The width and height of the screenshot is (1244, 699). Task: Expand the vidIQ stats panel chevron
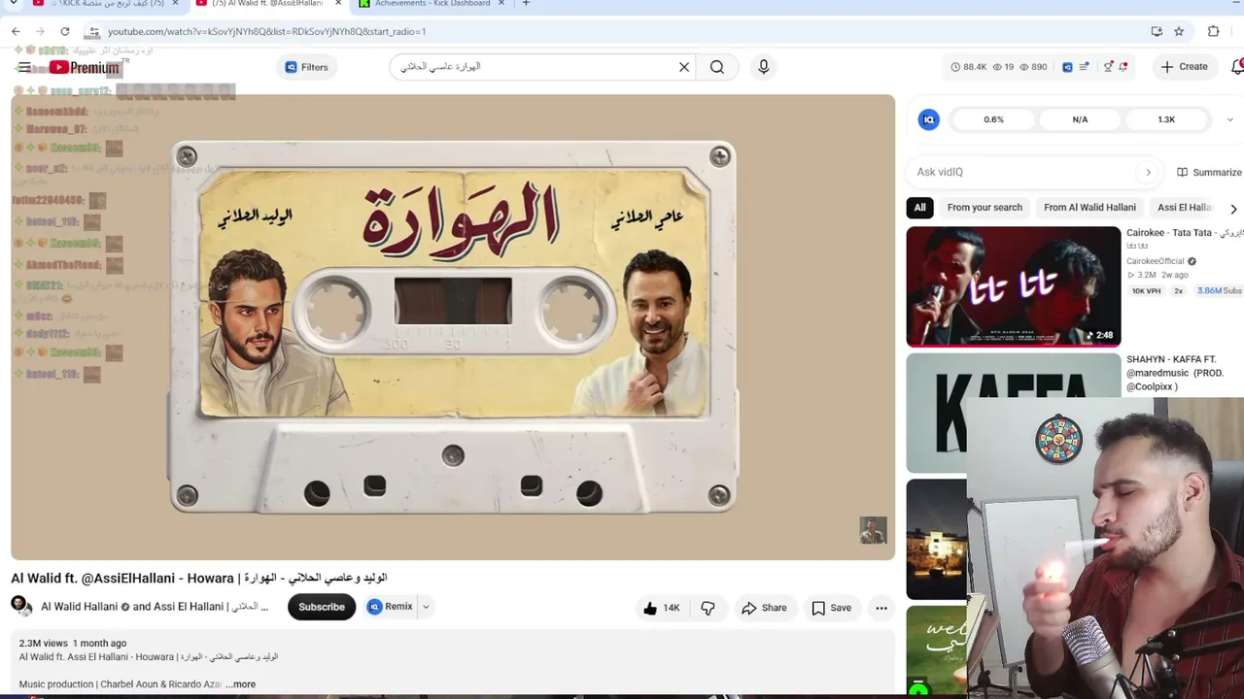click(1229, 119)
